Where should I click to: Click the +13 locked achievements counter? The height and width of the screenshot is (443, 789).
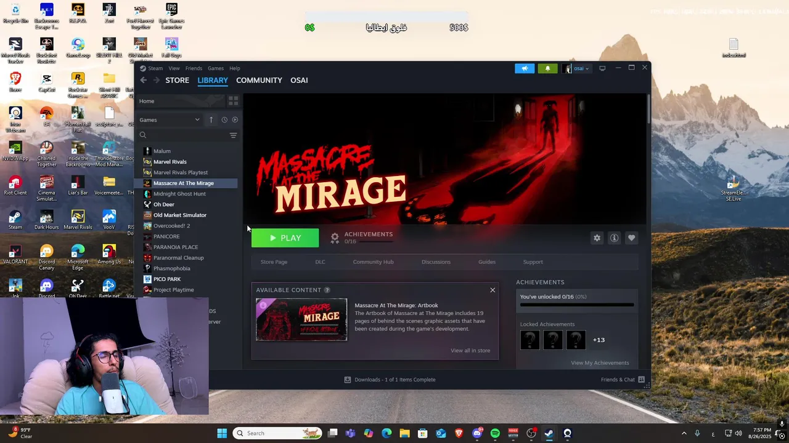pos(599,340)
